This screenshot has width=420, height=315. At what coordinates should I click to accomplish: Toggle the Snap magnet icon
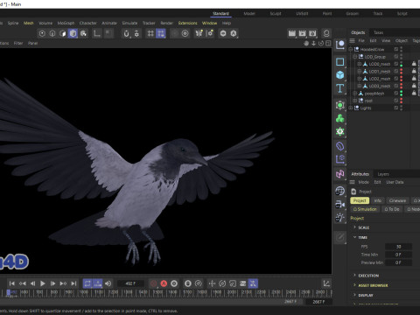(126, 33)
